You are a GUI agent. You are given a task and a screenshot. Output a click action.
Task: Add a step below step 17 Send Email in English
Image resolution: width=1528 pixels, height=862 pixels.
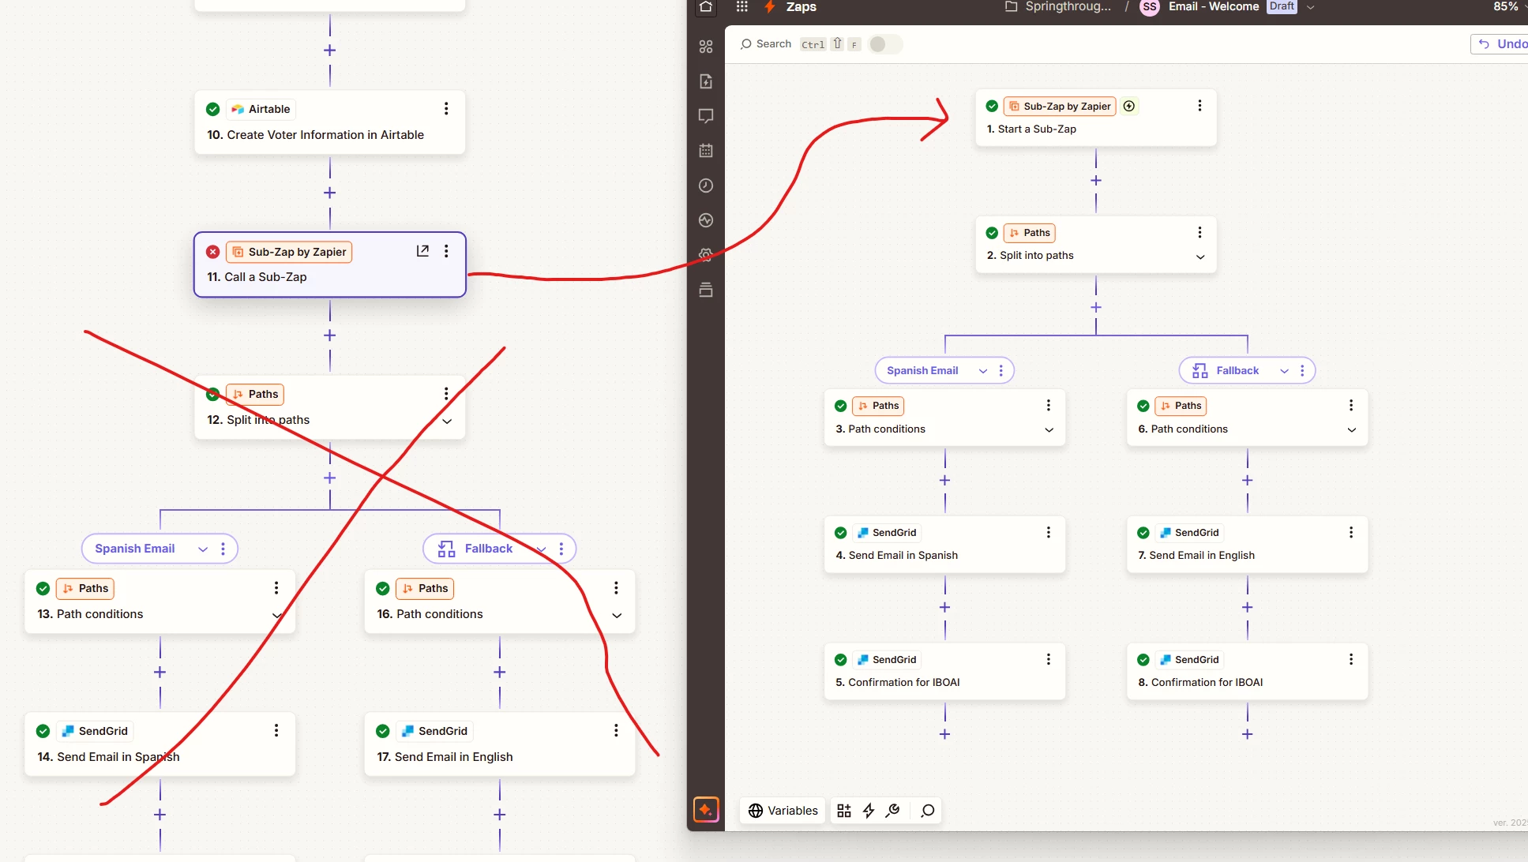coord(499,815)
